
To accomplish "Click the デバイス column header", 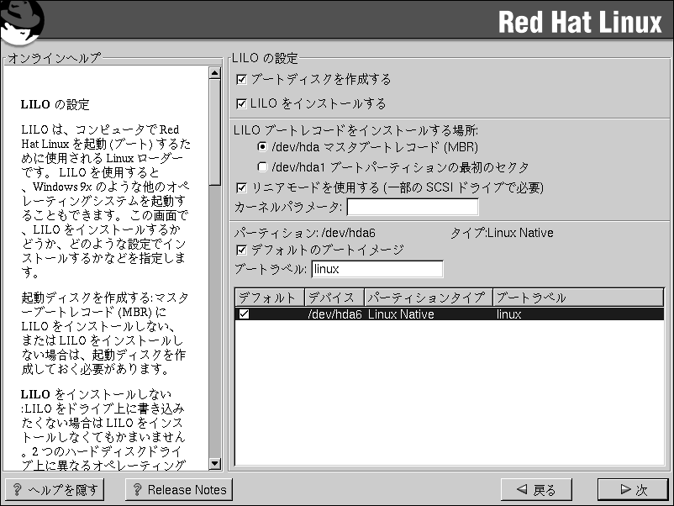I will pos(334,298).
